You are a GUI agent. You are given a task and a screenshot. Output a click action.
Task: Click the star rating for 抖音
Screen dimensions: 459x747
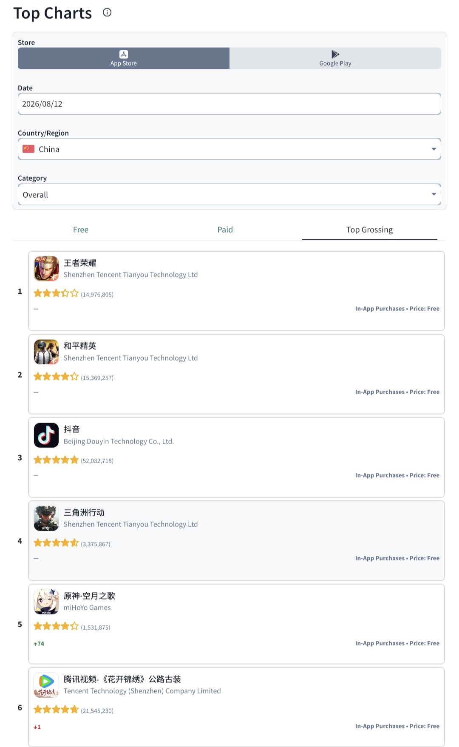(x=56, y=460)
